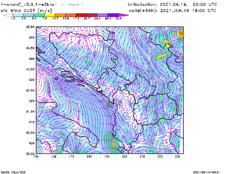
Task: Click the legend value 24.4
Action: tap(97, 18)
